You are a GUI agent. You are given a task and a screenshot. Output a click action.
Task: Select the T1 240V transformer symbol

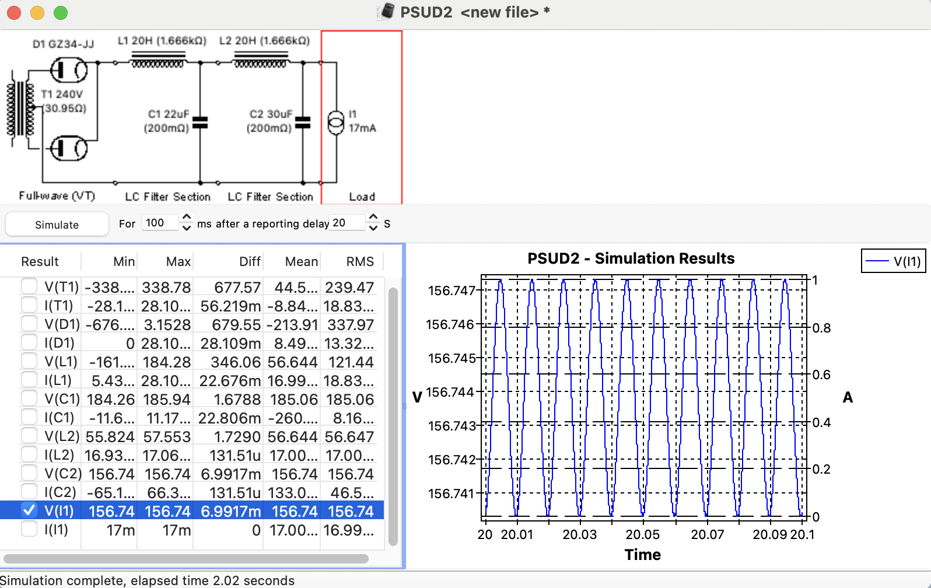[21, 110]
